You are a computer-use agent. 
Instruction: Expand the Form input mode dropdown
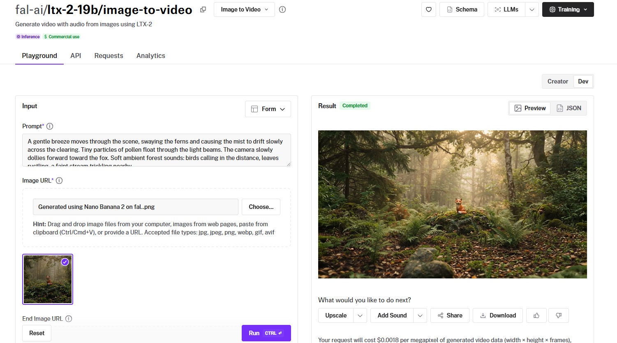point(268,109)
